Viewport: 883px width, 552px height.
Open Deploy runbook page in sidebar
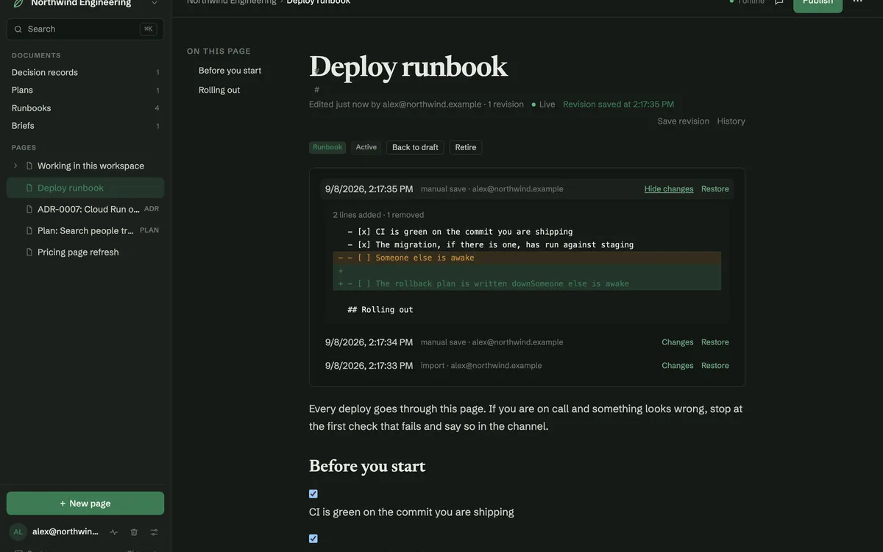point(85,188)
